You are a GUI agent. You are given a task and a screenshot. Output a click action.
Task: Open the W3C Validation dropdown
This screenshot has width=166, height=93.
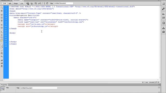[x=40, y=3]
